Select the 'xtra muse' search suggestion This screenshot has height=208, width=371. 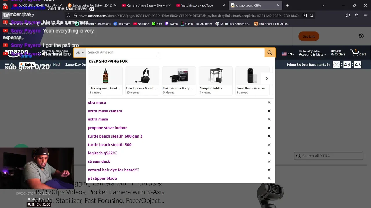(x=97, y=103)
